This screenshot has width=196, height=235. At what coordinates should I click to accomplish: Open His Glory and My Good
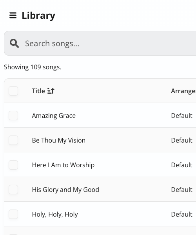65,190
